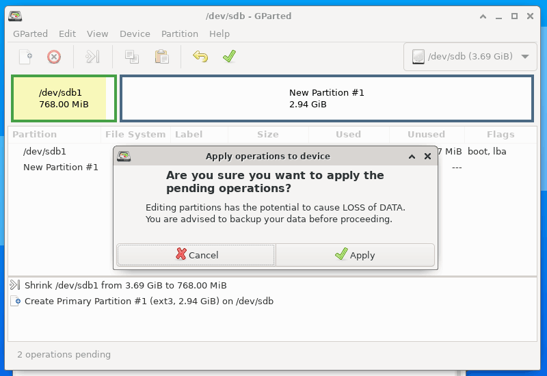547x376 pixels.
Task: Click the disk icon in device selector
Action: [418, 57]
